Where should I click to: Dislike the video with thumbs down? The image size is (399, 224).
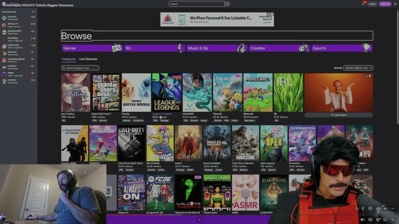[363, 208]
